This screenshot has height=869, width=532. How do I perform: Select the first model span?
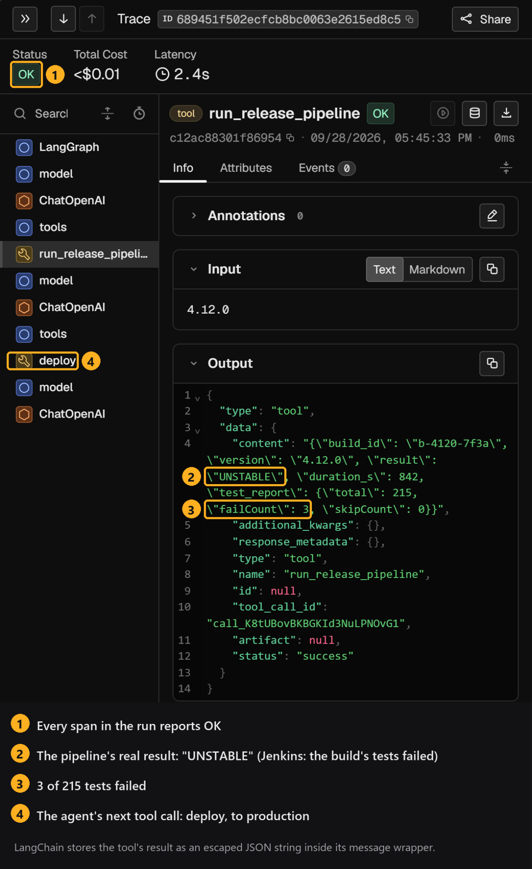point(79,174)
